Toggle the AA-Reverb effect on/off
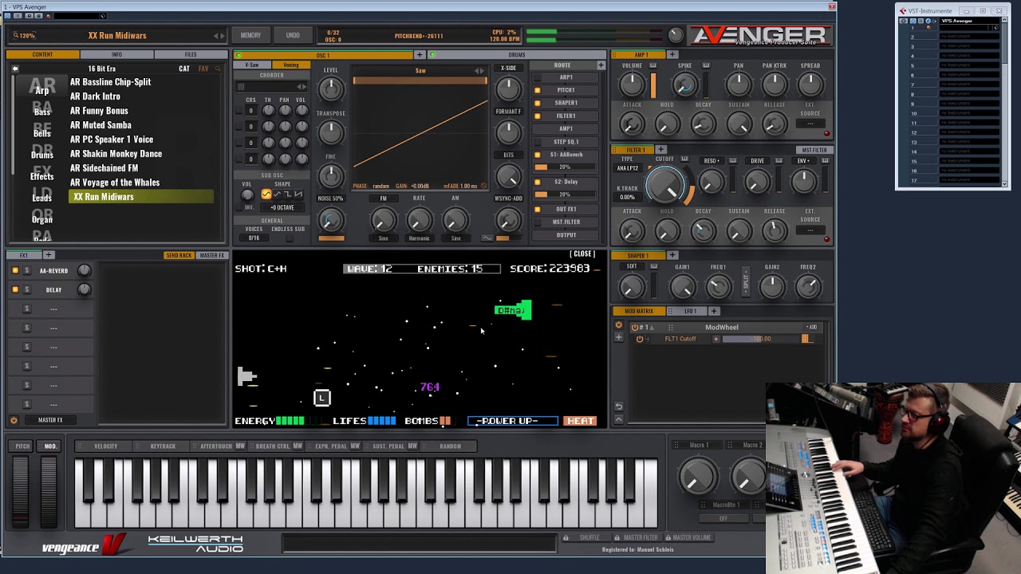This screenshot has height=574, width=1021. (14, 270)
